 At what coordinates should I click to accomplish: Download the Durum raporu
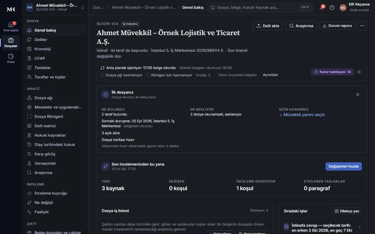[x=337, y=26]
